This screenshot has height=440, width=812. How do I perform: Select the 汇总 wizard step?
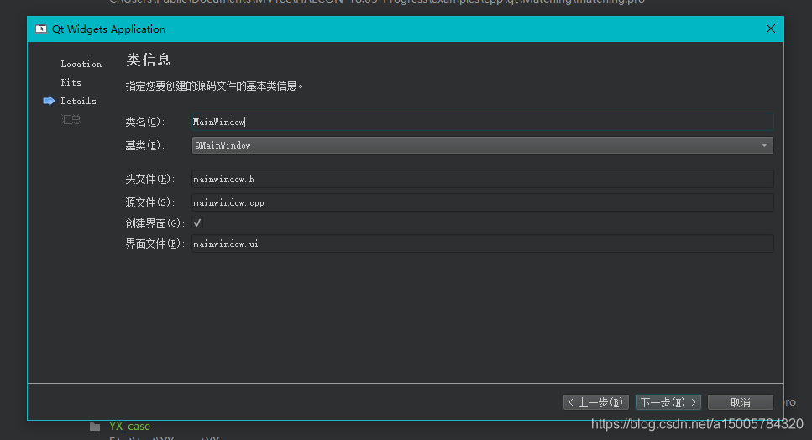[x=71, y=119]
